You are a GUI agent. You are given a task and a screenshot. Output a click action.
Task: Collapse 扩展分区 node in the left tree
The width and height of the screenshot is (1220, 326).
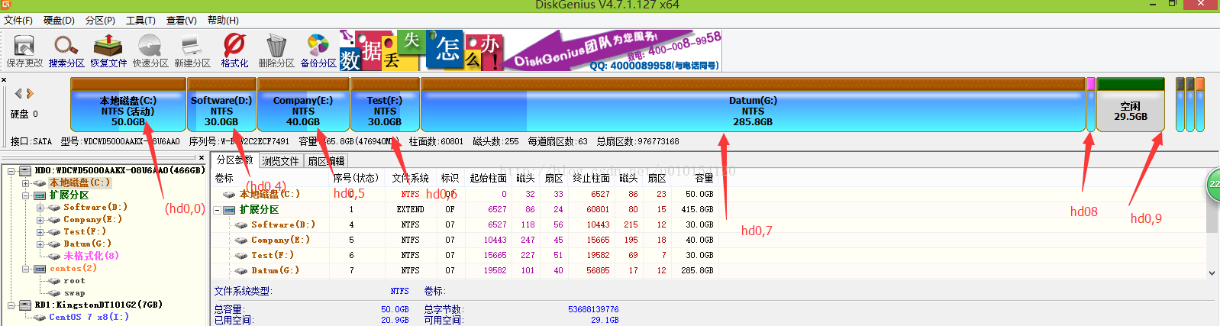coord(25,195)
